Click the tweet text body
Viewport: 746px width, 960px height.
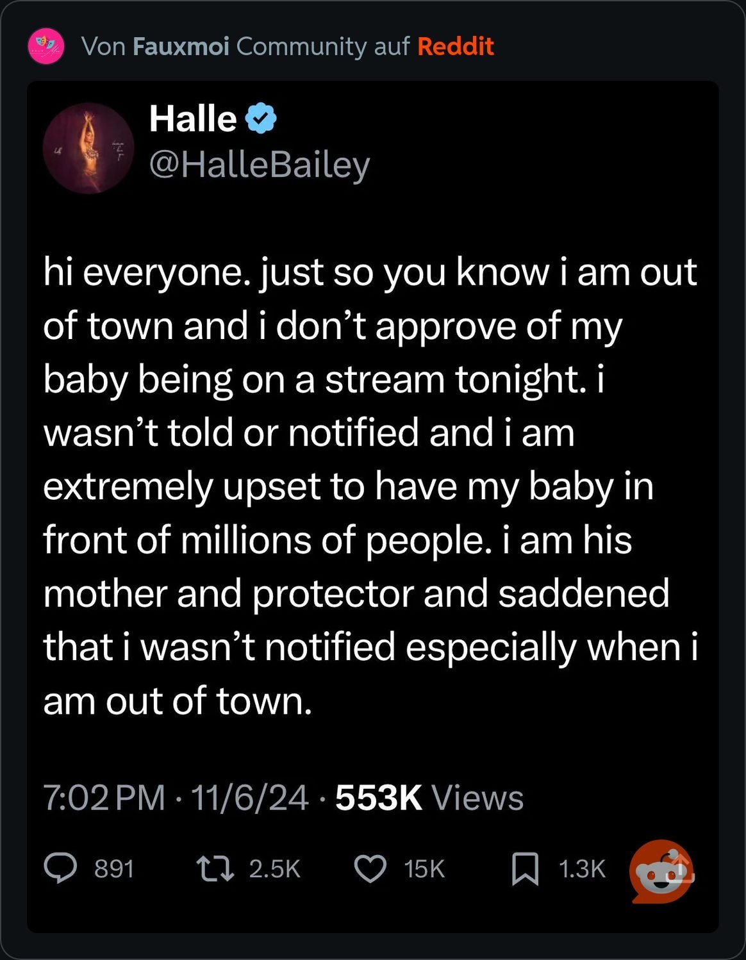pos(370,486)
